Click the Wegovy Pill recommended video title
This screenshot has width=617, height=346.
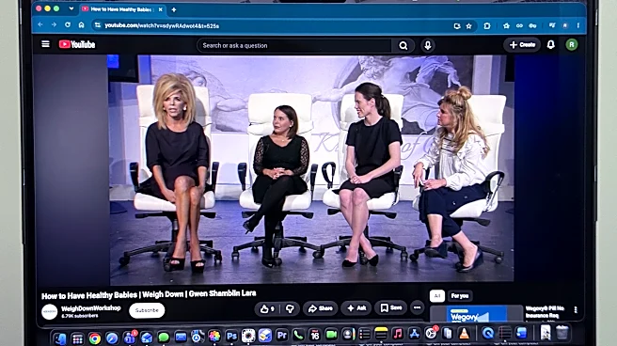[545, 312]
